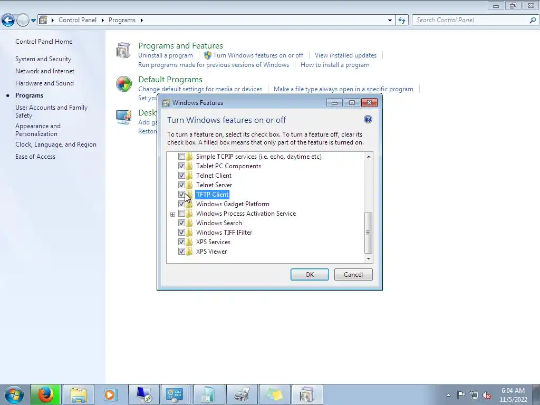Screen dimensions: 540x405
Task: Click arrow after Control Panel breadcrumb
Action: (x=103, y=21)
